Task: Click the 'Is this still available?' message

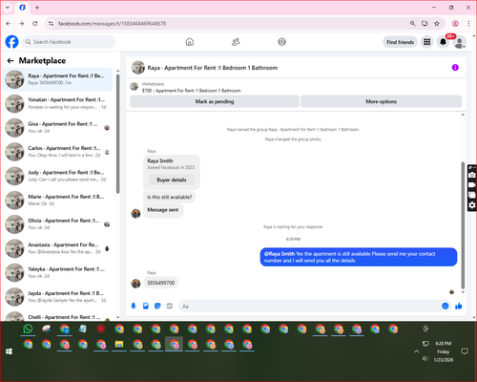Action: point(170,197)
